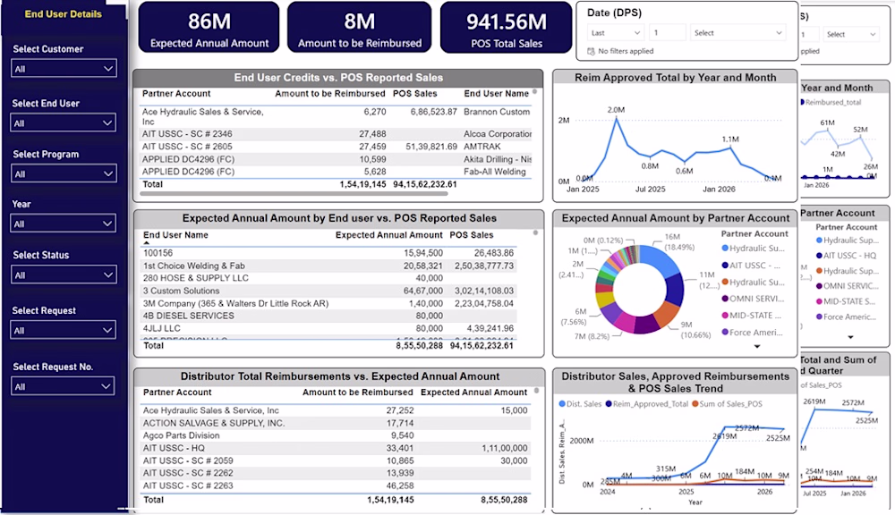This screenshot has height=515, width=895.
Task: Click POS Sales header in End User Credits table
Action: tap(415, 94)
